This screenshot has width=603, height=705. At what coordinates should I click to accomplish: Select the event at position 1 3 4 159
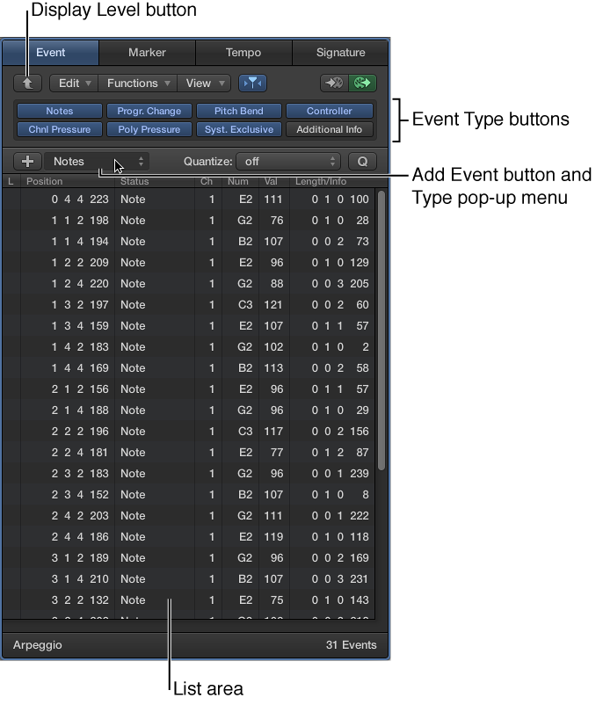point(188,326)
